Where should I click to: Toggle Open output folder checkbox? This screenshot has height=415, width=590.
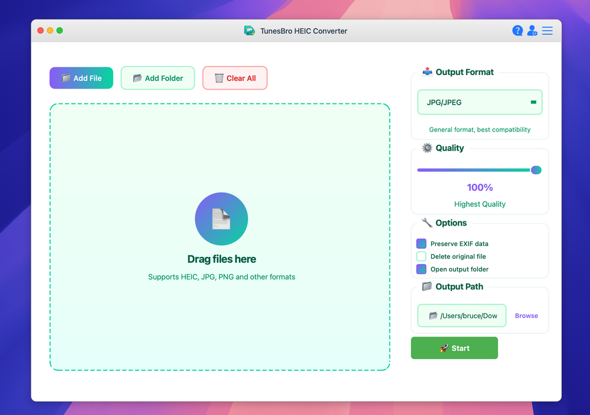tap(421, 269)
